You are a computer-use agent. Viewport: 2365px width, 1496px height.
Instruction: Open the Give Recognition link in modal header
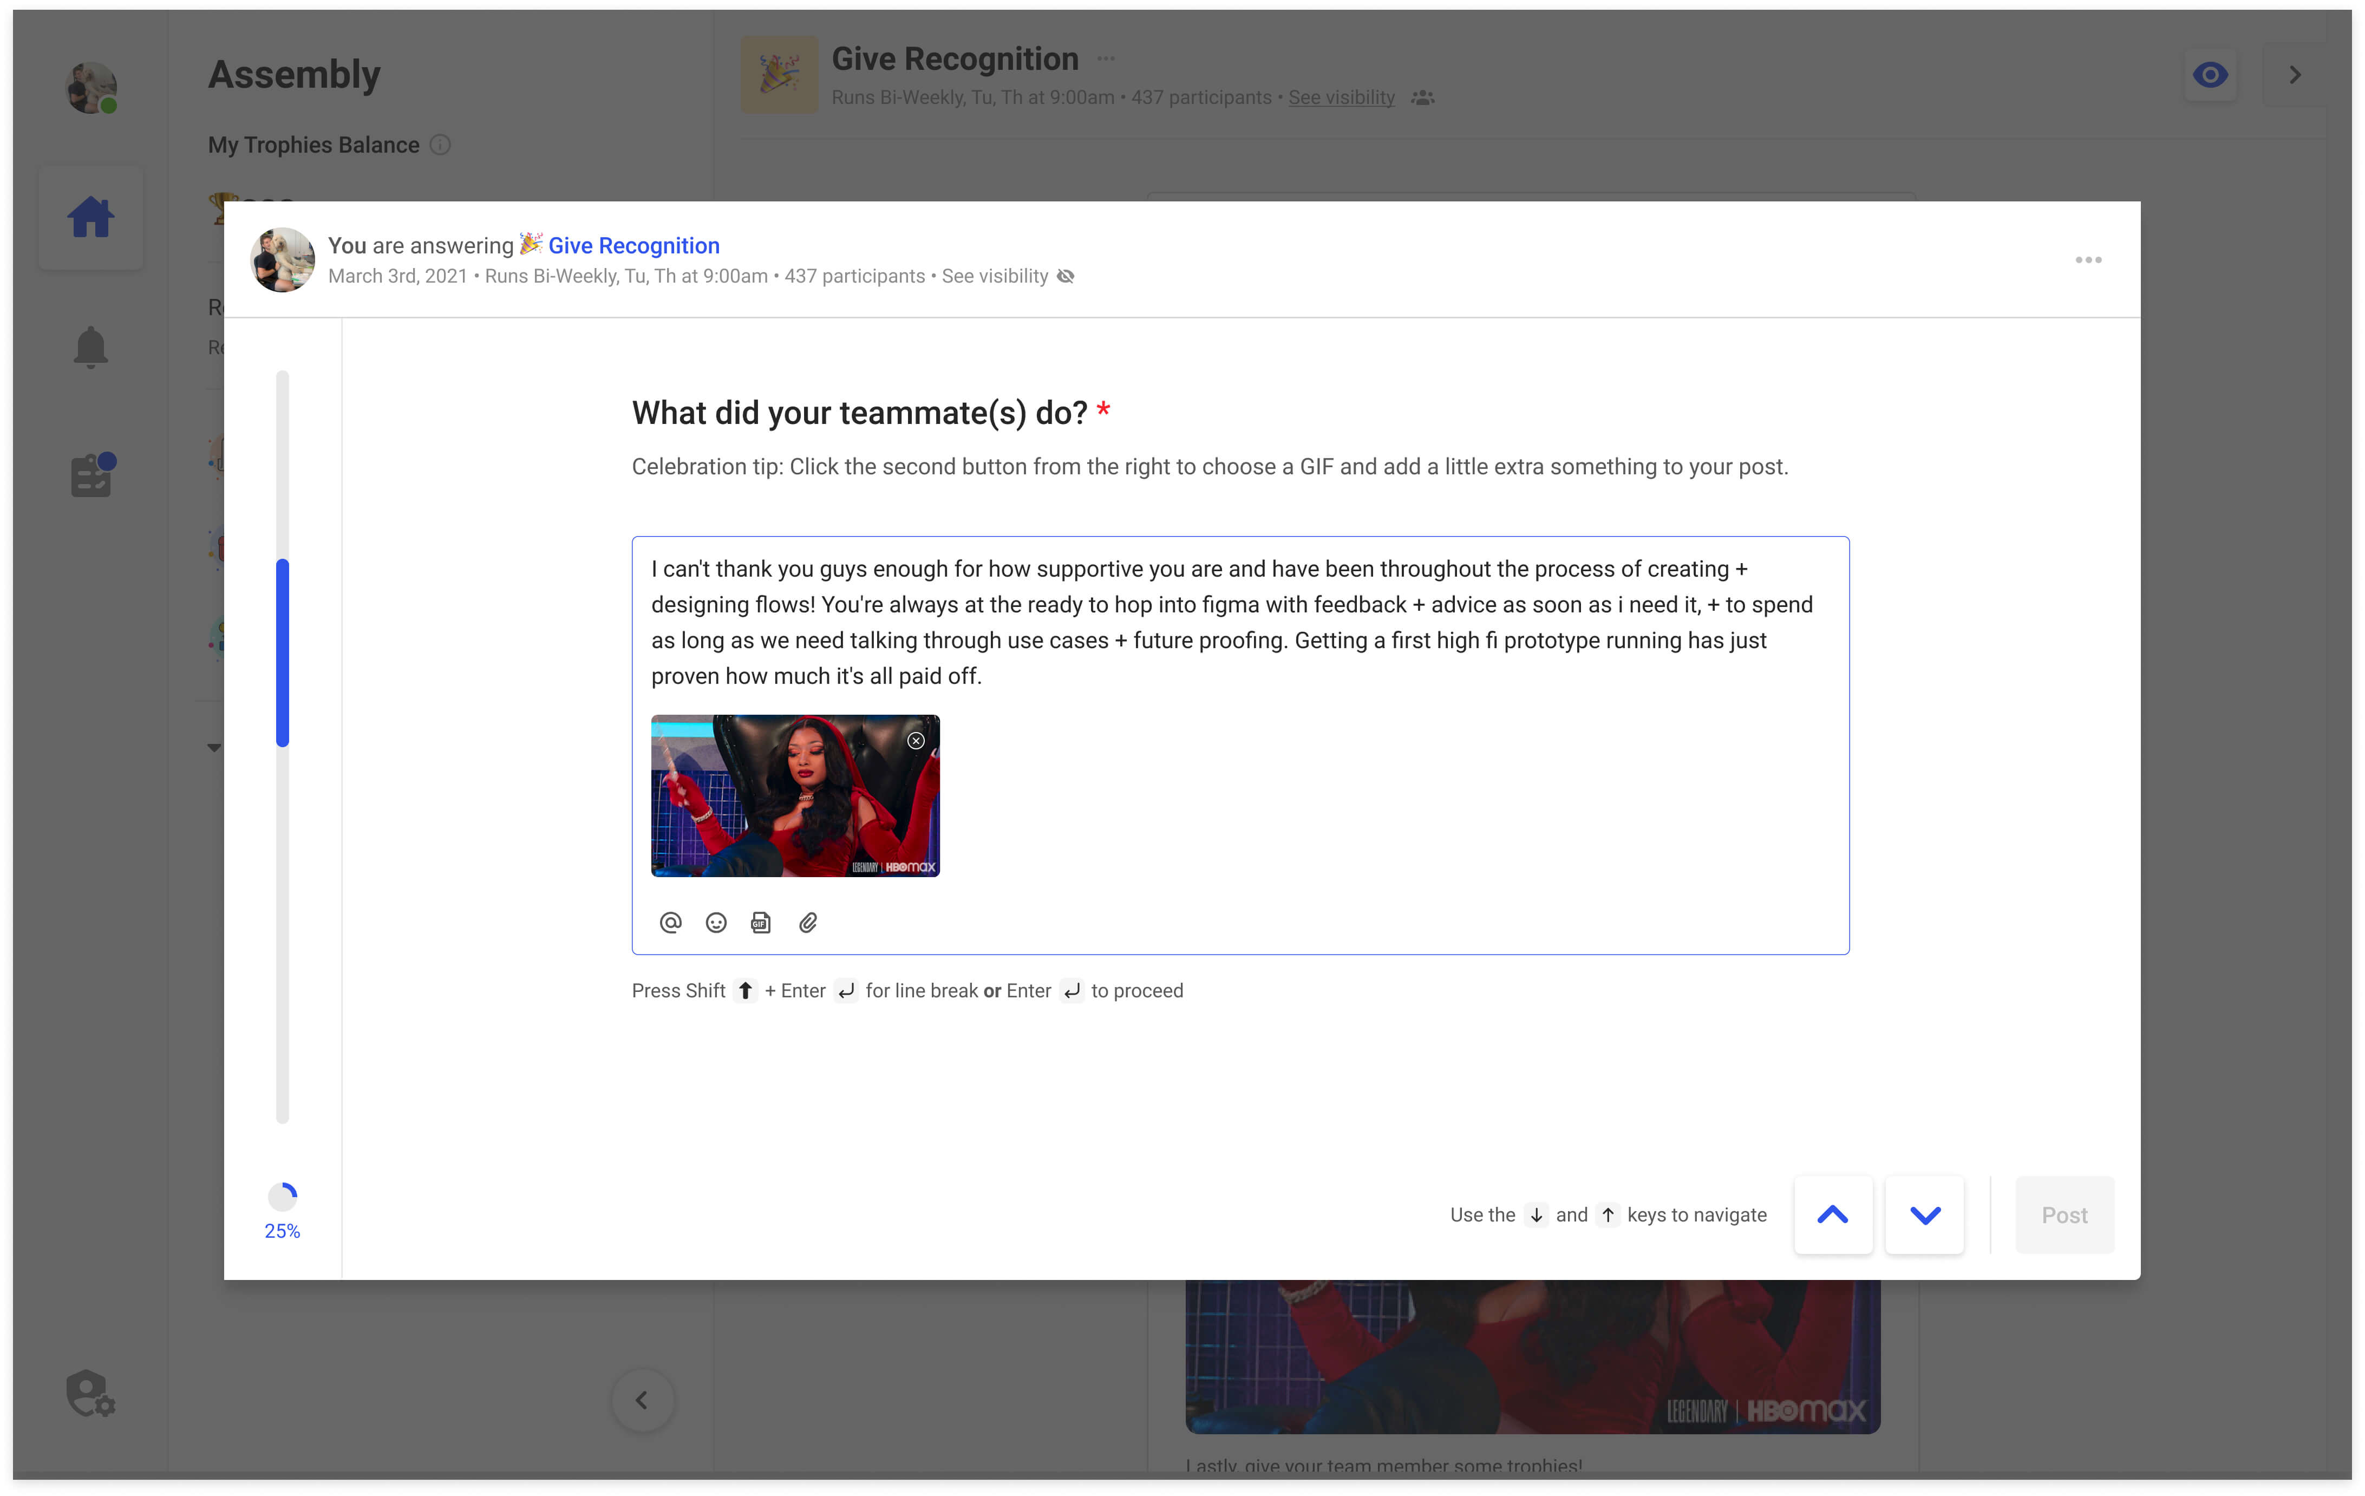click(633, 245)
